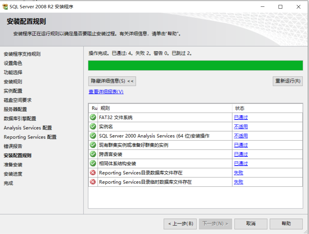Select 错误报告 step in sidebar
The width and height of the screenshot is (309, 234).
coord(13,146)
